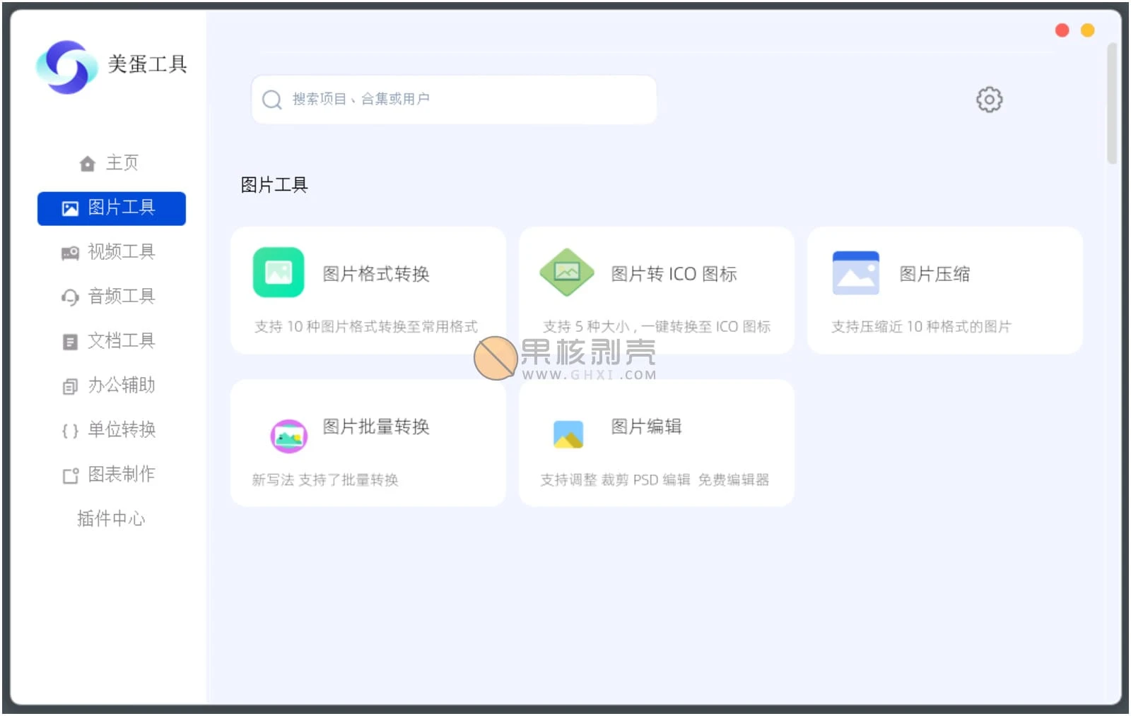
Task: Open 单位转换 from the sidebar
Action: 112,430
